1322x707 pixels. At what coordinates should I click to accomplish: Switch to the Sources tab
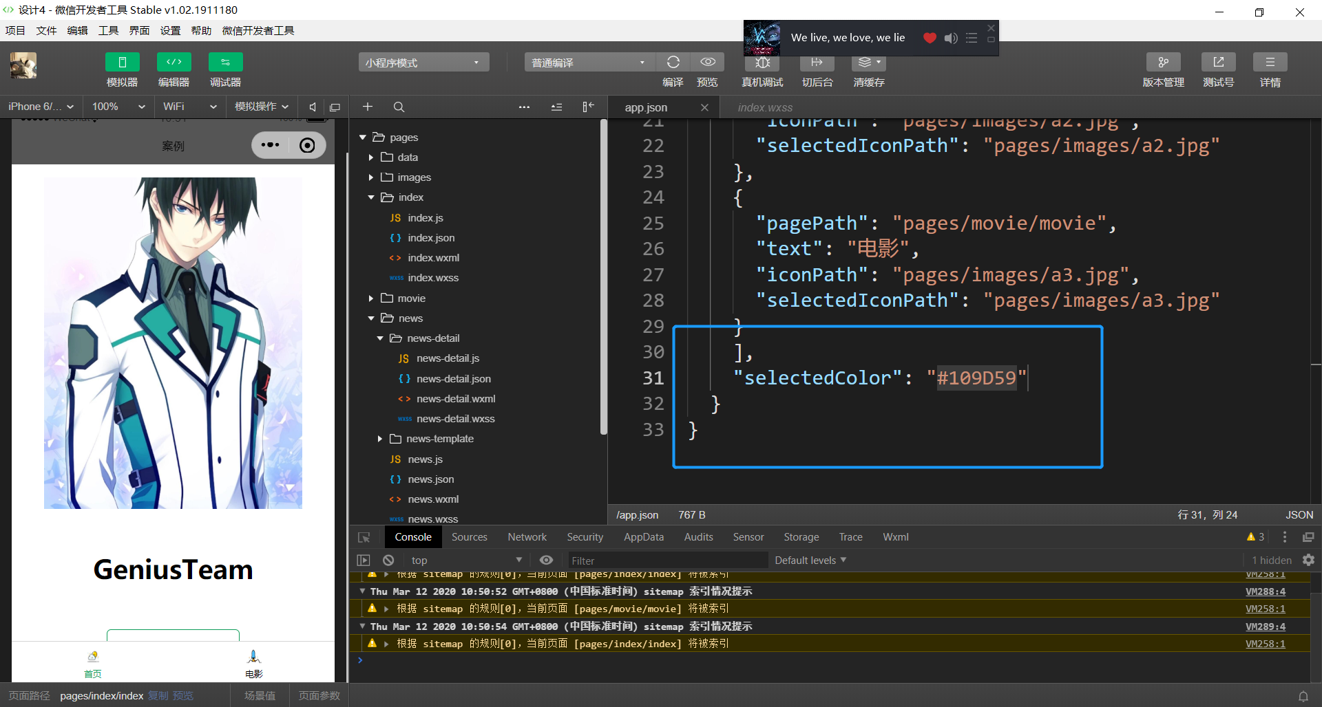pos(469,537)
